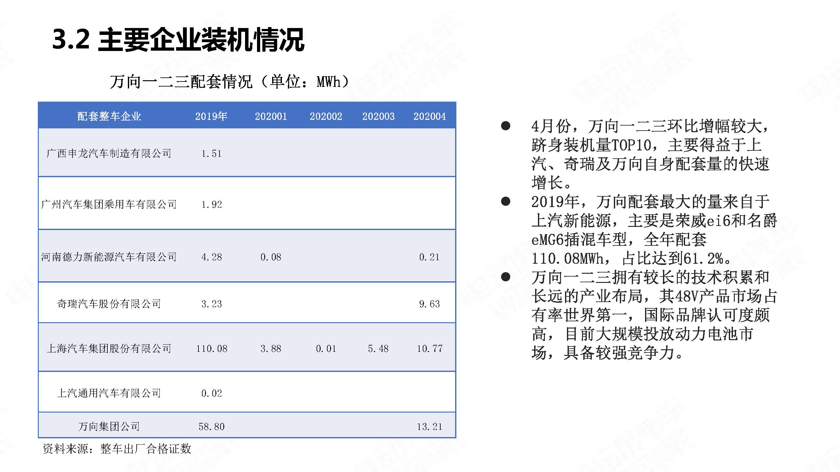Screen dimensions: 840x472
Task: Click the 202004 value 9.63
Action: [x=430, y=304]
